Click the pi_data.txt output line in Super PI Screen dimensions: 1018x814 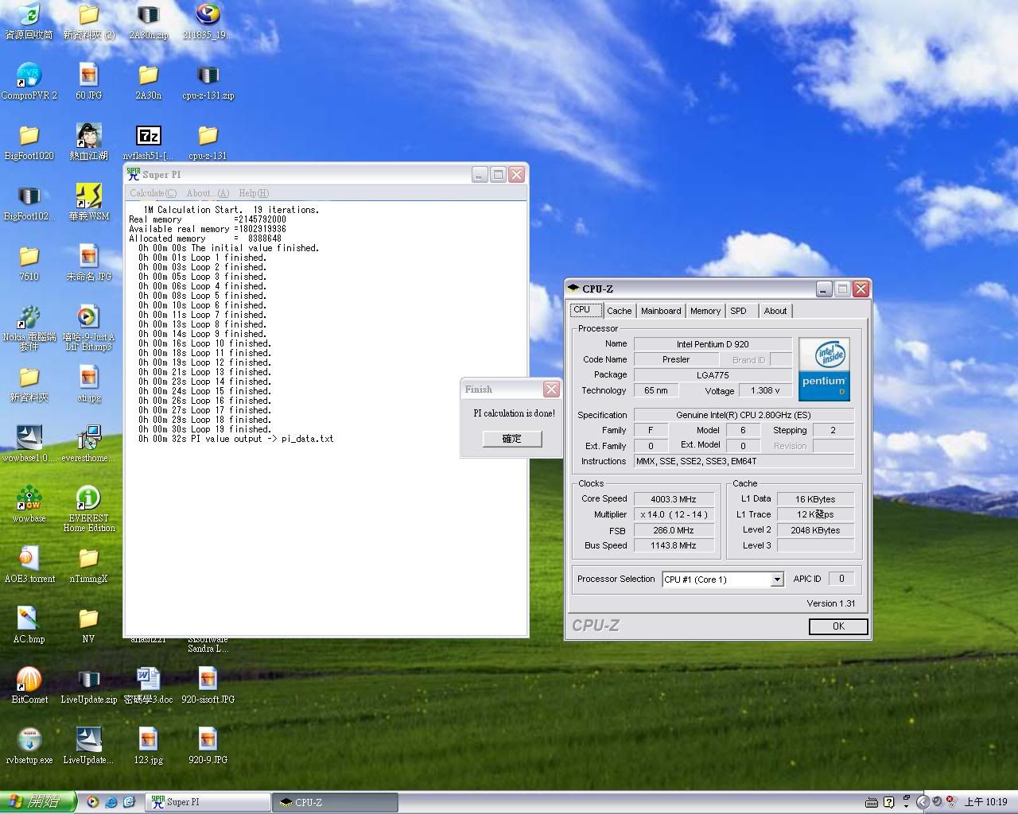[x=236, y=439]
